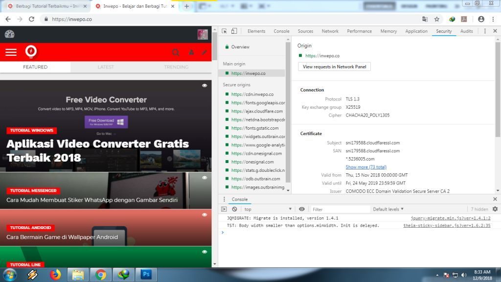
Task: Open the Sources tab
Action: click(x=305, y=31)
